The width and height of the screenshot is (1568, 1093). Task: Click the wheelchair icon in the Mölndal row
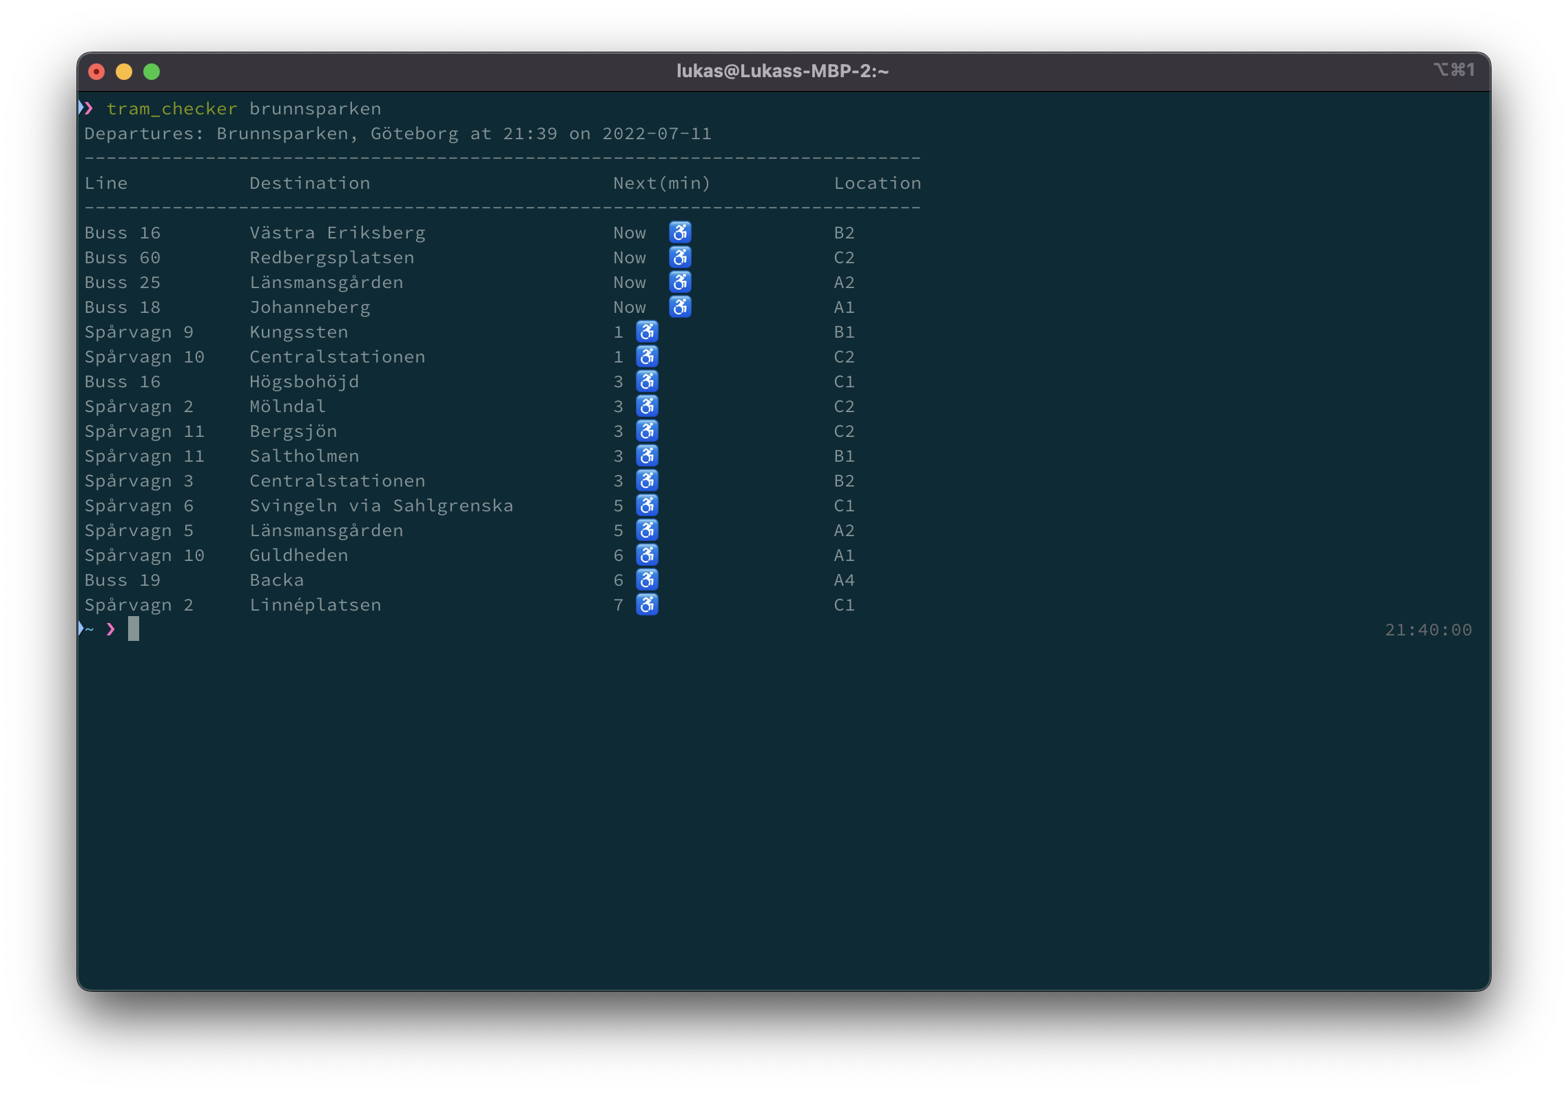(647, 406)
